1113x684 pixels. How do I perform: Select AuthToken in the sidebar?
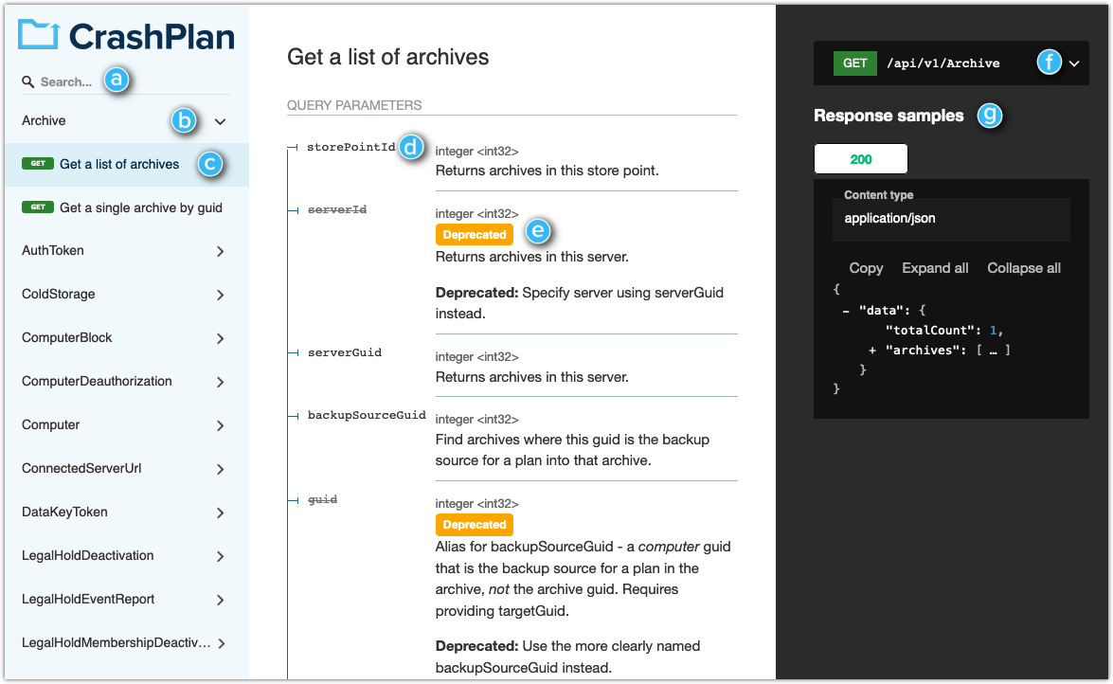(x=52, y=251)
